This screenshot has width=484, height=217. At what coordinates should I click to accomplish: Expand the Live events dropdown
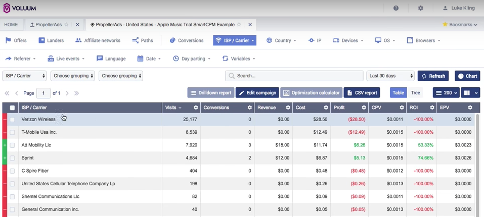click(66, 59)
